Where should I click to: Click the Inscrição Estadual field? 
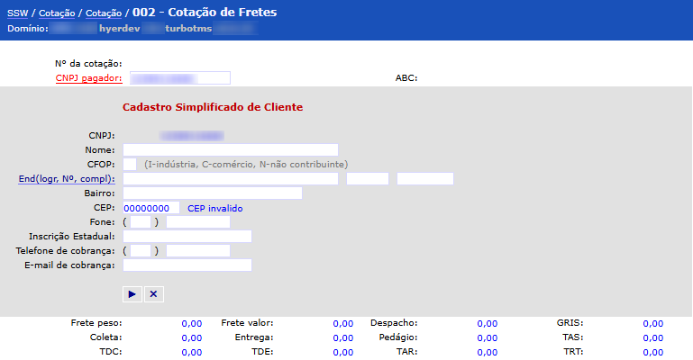(187, 237)
